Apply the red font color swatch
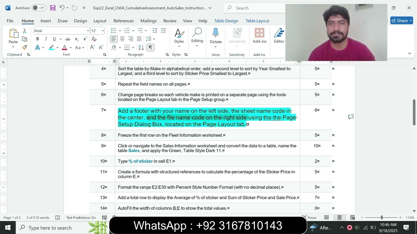 pos(65,47)
